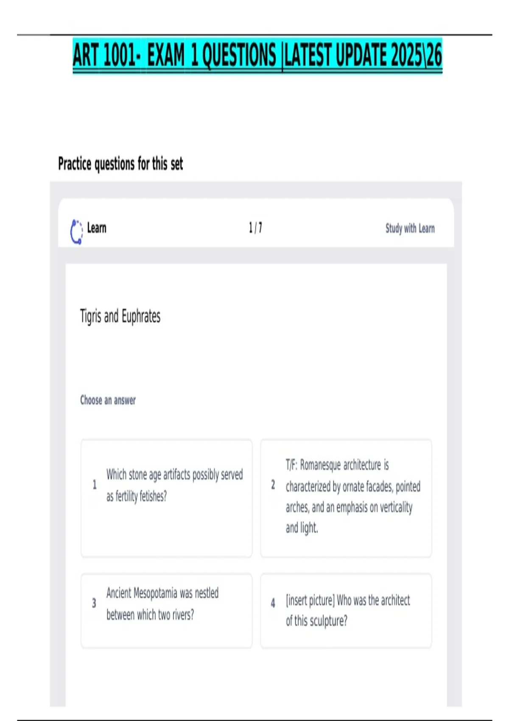Click the 1 / 7 question progress counter

[255, 228]
